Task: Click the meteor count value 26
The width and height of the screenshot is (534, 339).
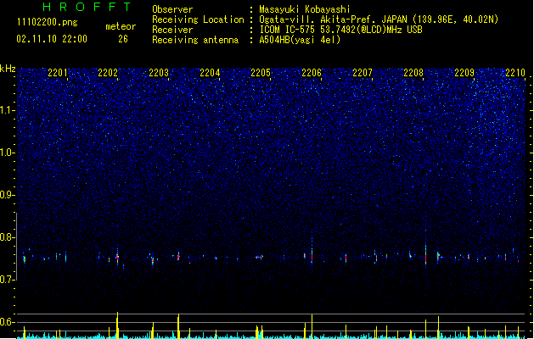Action: pos(123,39)
